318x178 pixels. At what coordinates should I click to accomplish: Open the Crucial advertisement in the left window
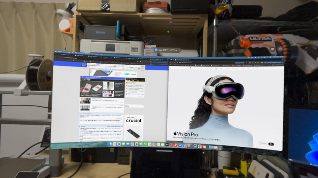point(134,128)
